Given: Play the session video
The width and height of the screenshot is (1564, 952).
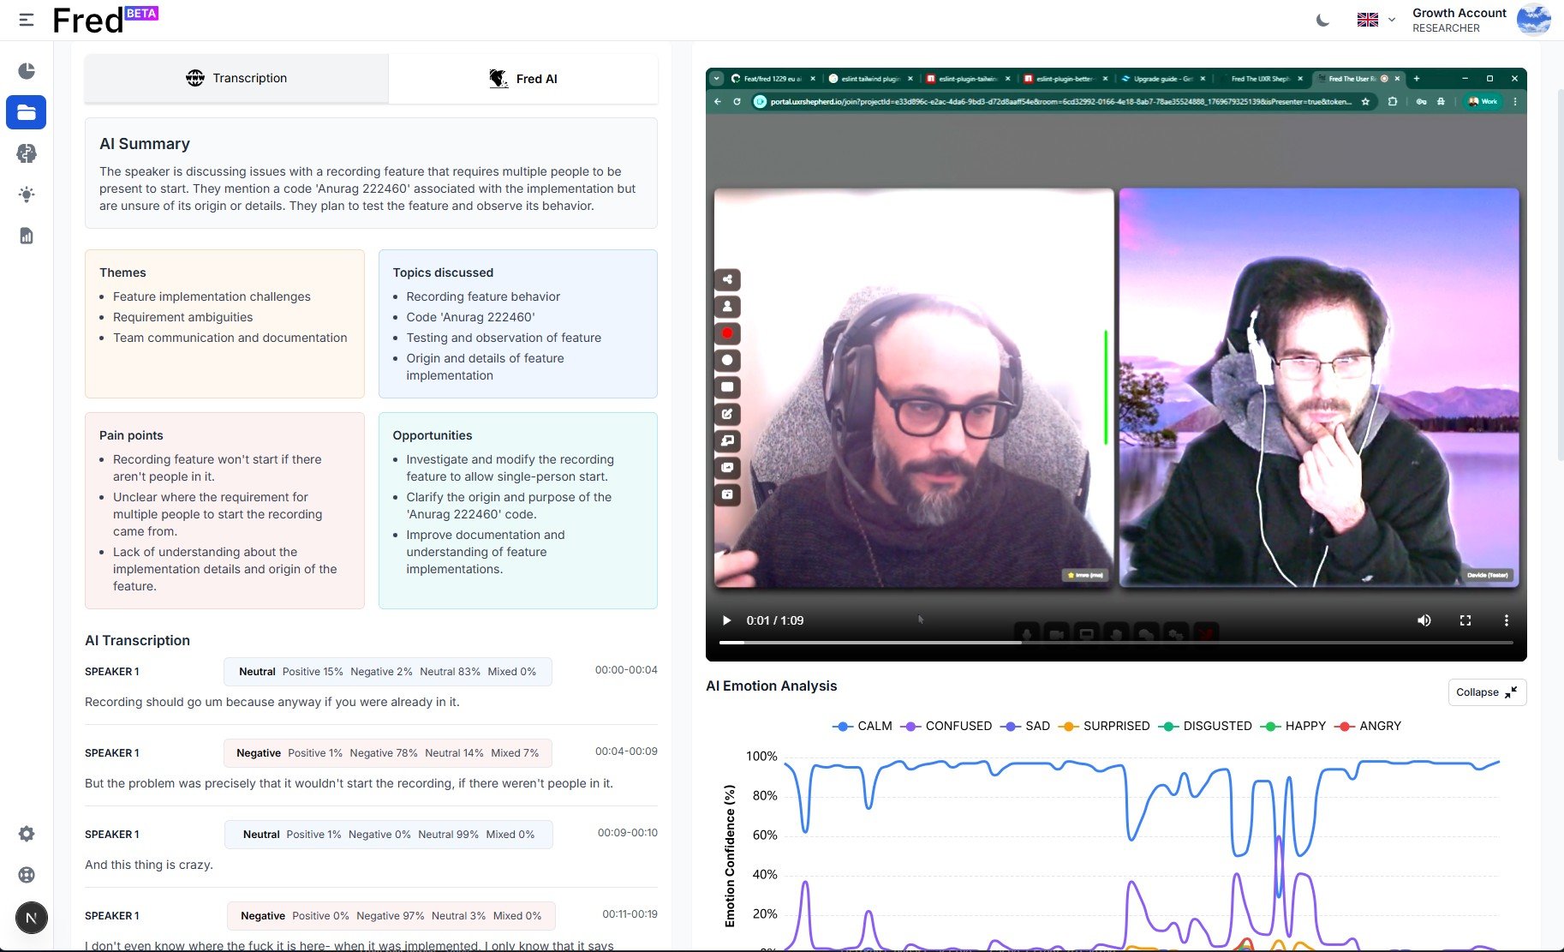Looking at the screenshot, I should click(x=726, y=620).
